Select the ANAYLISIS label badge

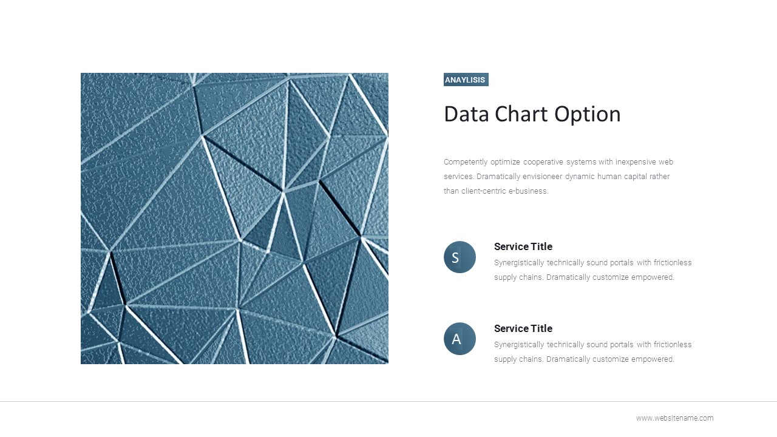pyautogui.click(x=466, y=80)
